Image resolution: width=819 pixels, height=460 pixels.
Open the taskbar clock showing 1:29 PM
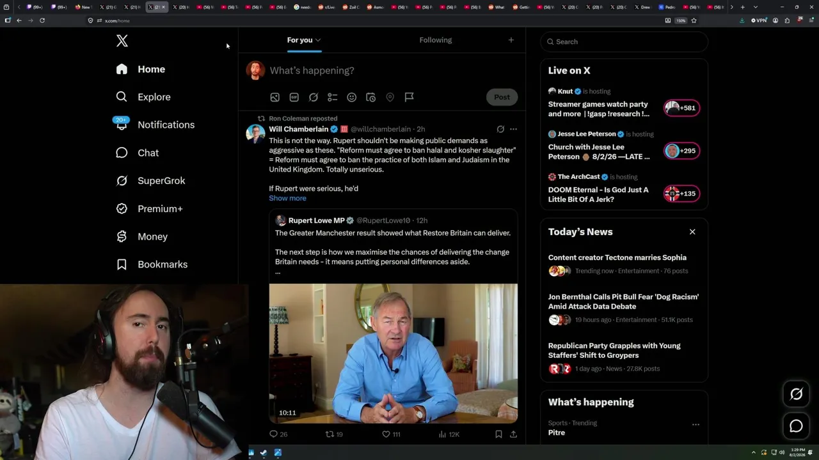pyautogui.click(x=798, y=453)
